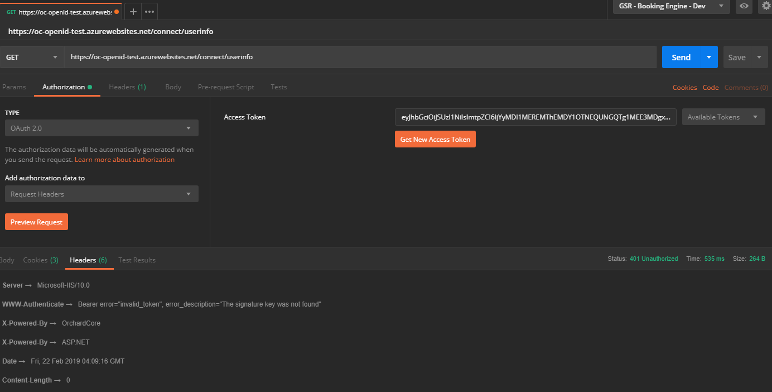The width and height of the screenshot is (772, 392).
Task: Open a new request tab with the plus icon
Action: (132, 11)
